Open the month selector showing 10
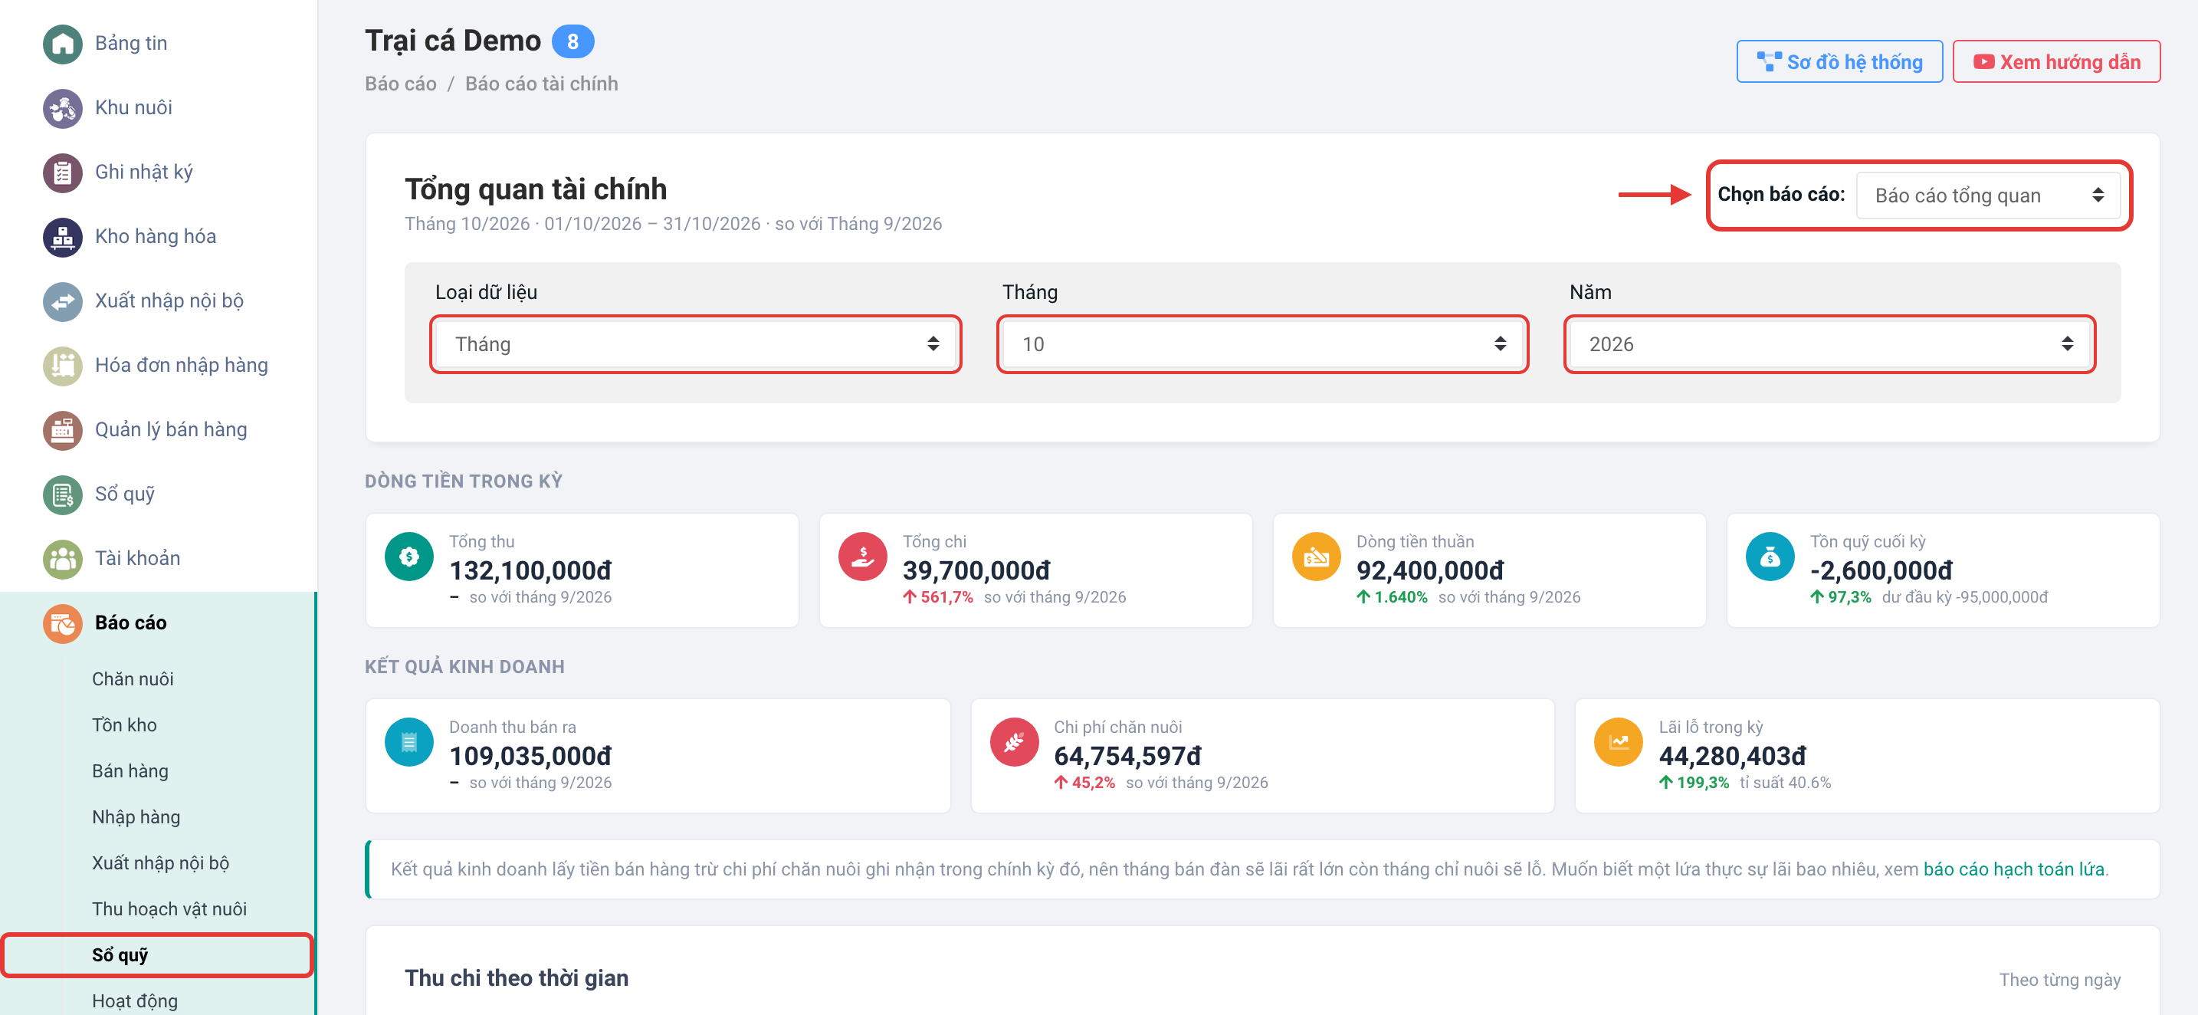2198x1015 pixels. click(1262, 344)
